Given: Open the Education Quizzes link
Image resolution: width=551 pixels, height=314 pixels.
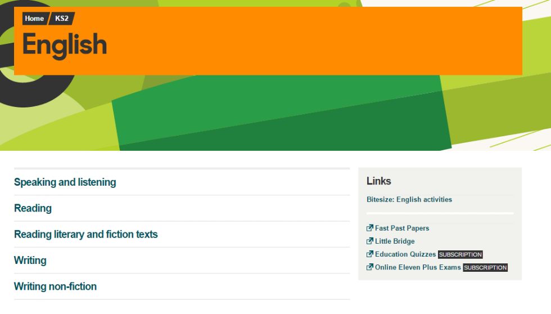Looking at the screenshot, I should click(405, 254).
